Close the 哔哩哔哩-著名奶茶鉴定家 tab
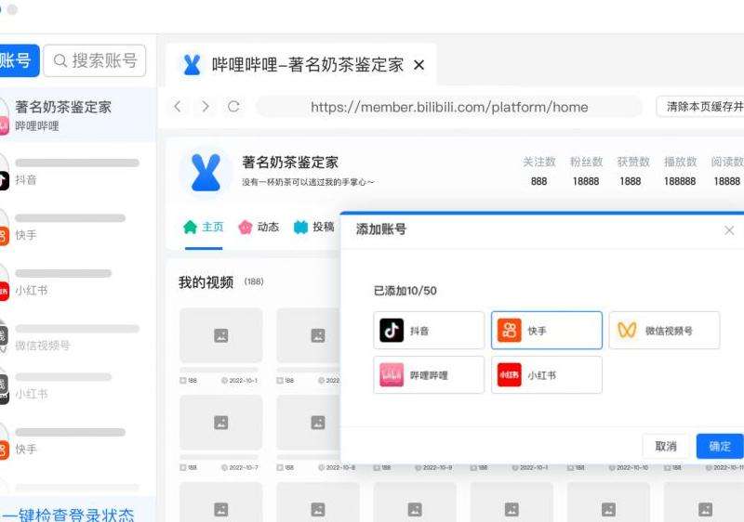 pos(418,65)
